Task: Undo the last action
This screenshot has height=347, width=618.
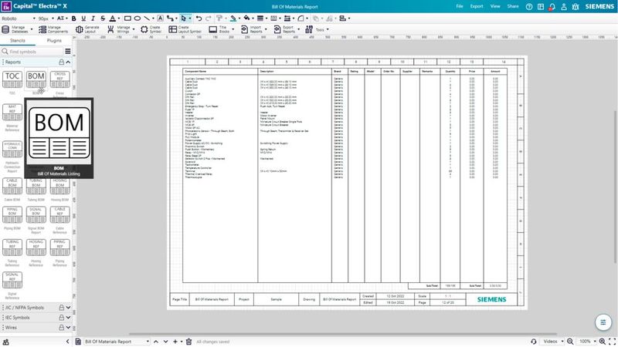Action: coord(199,19)
